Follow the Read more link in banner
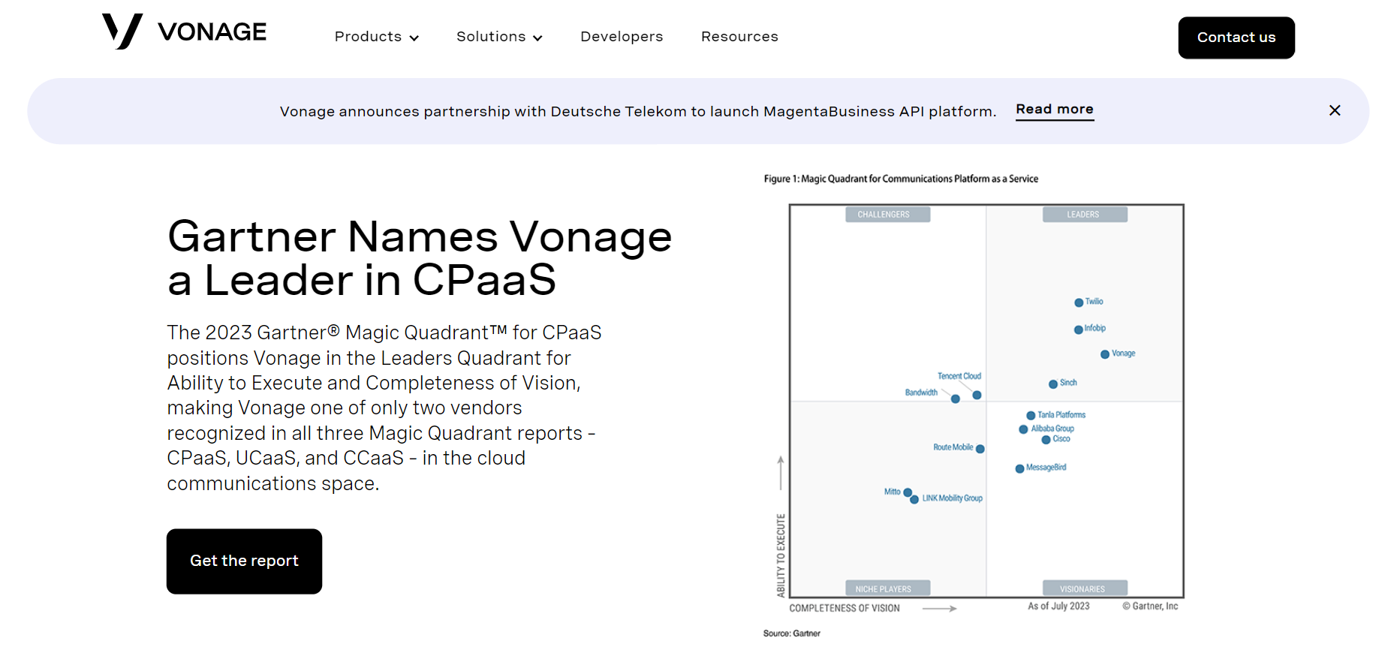1400x647 pixels. click(x=1055, y=110)
